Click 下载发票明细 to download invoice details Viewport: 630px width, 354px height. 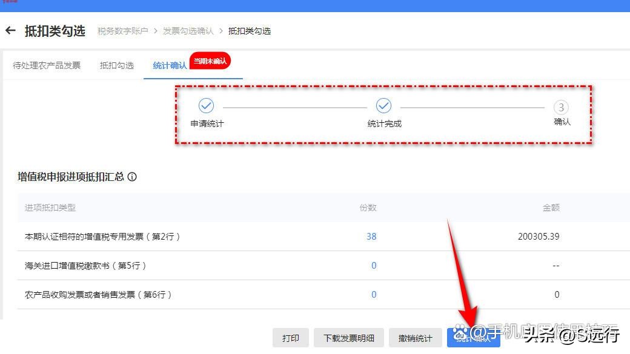(348, 338)
